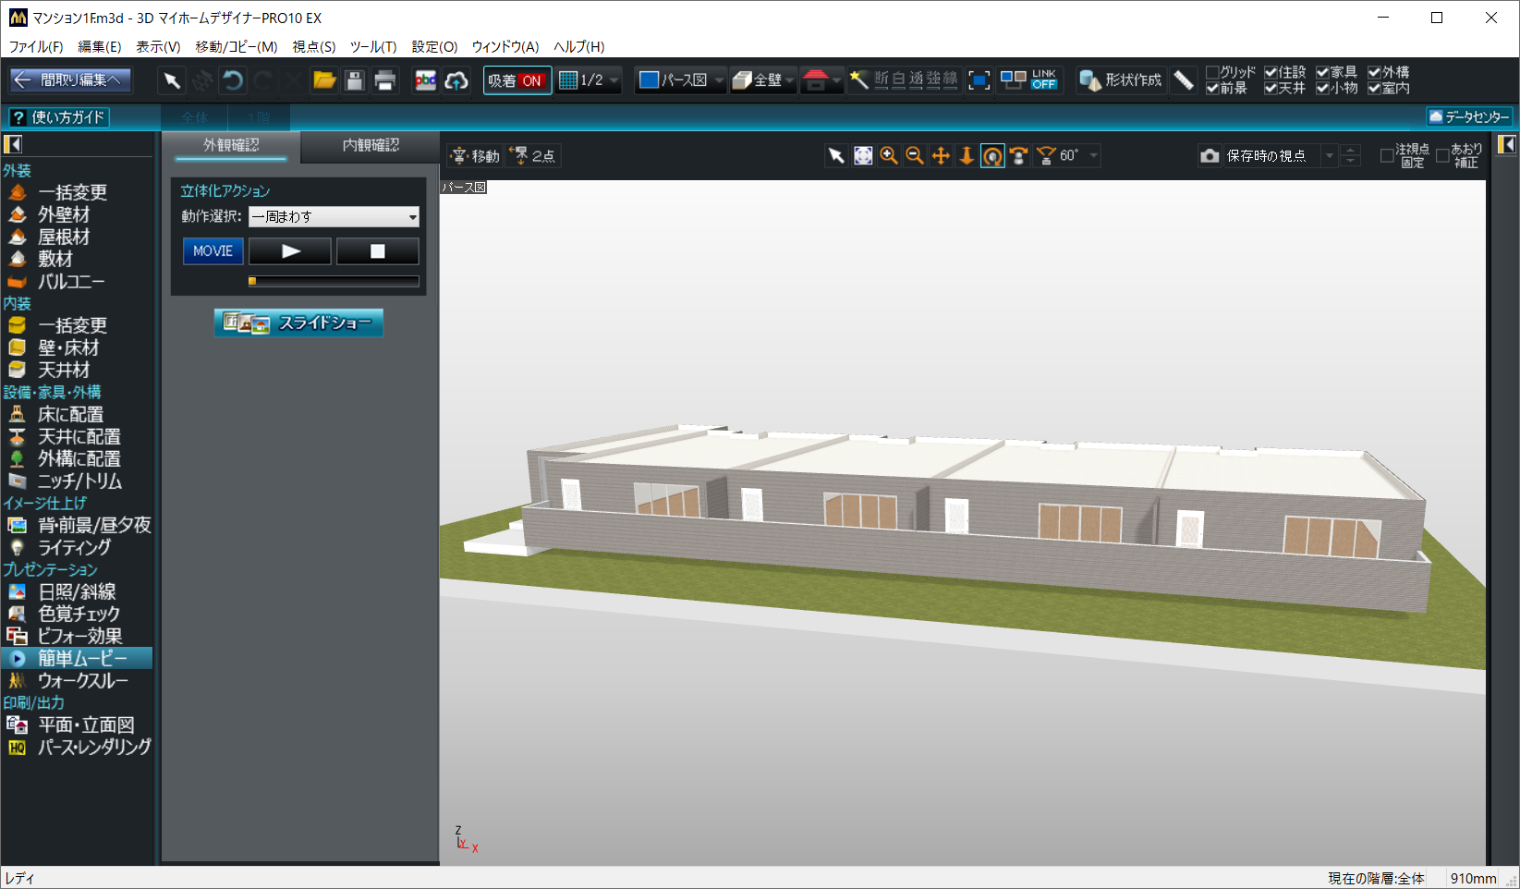Click the measuring ruler icon
Viewport: 1520px width, 889px height.
pos(1184,81)
